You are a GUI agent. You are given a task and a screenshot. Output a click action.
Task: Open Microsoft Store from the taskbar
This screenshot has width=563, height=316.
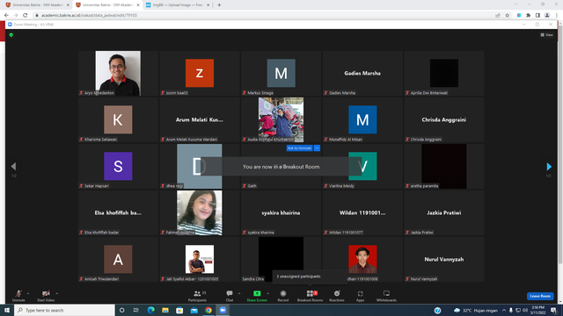click(x=179, y=310)
